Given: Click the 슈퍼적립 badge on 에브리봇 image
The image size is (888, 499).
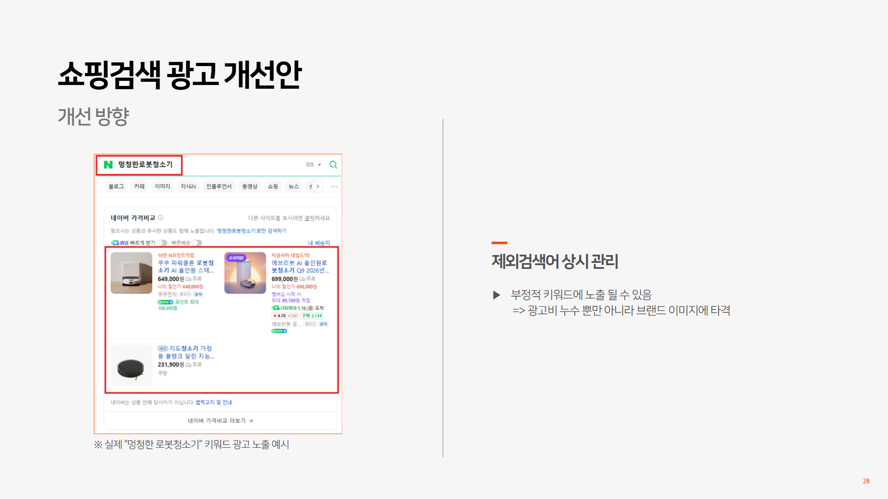Looking at the screenshot, I should 236,258.
